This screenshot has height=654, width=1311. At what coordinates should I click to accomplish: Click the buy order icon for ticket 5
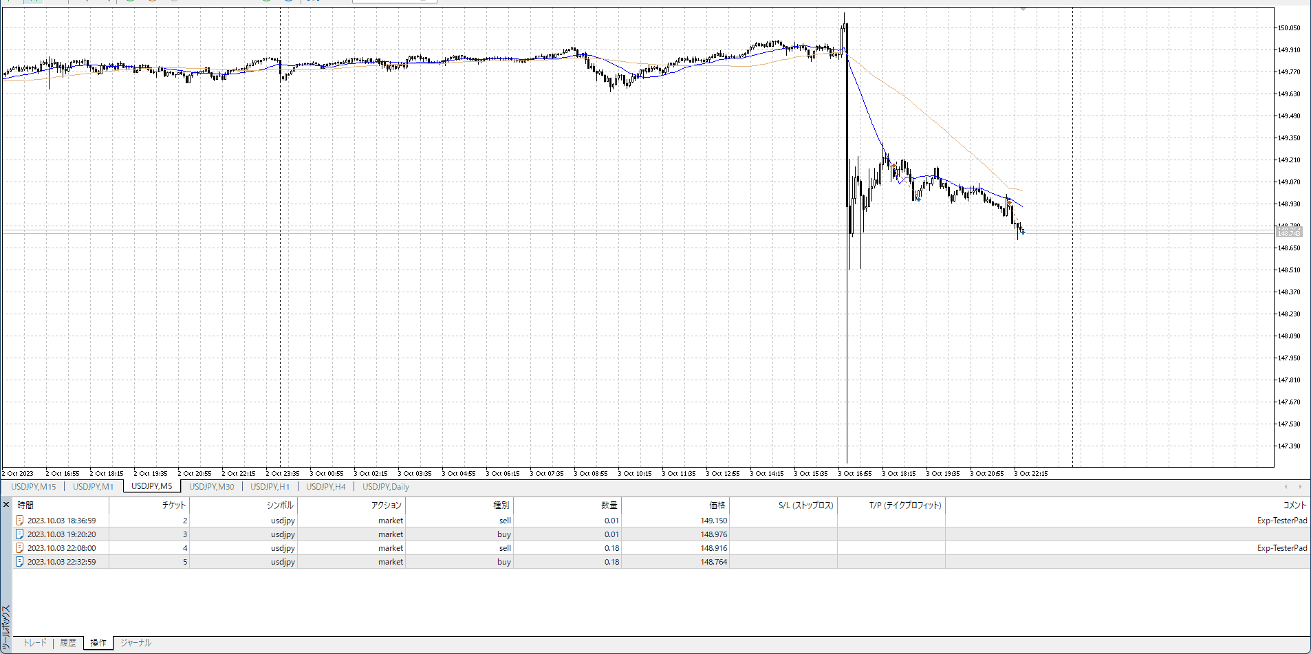click(x=20, y=562)
